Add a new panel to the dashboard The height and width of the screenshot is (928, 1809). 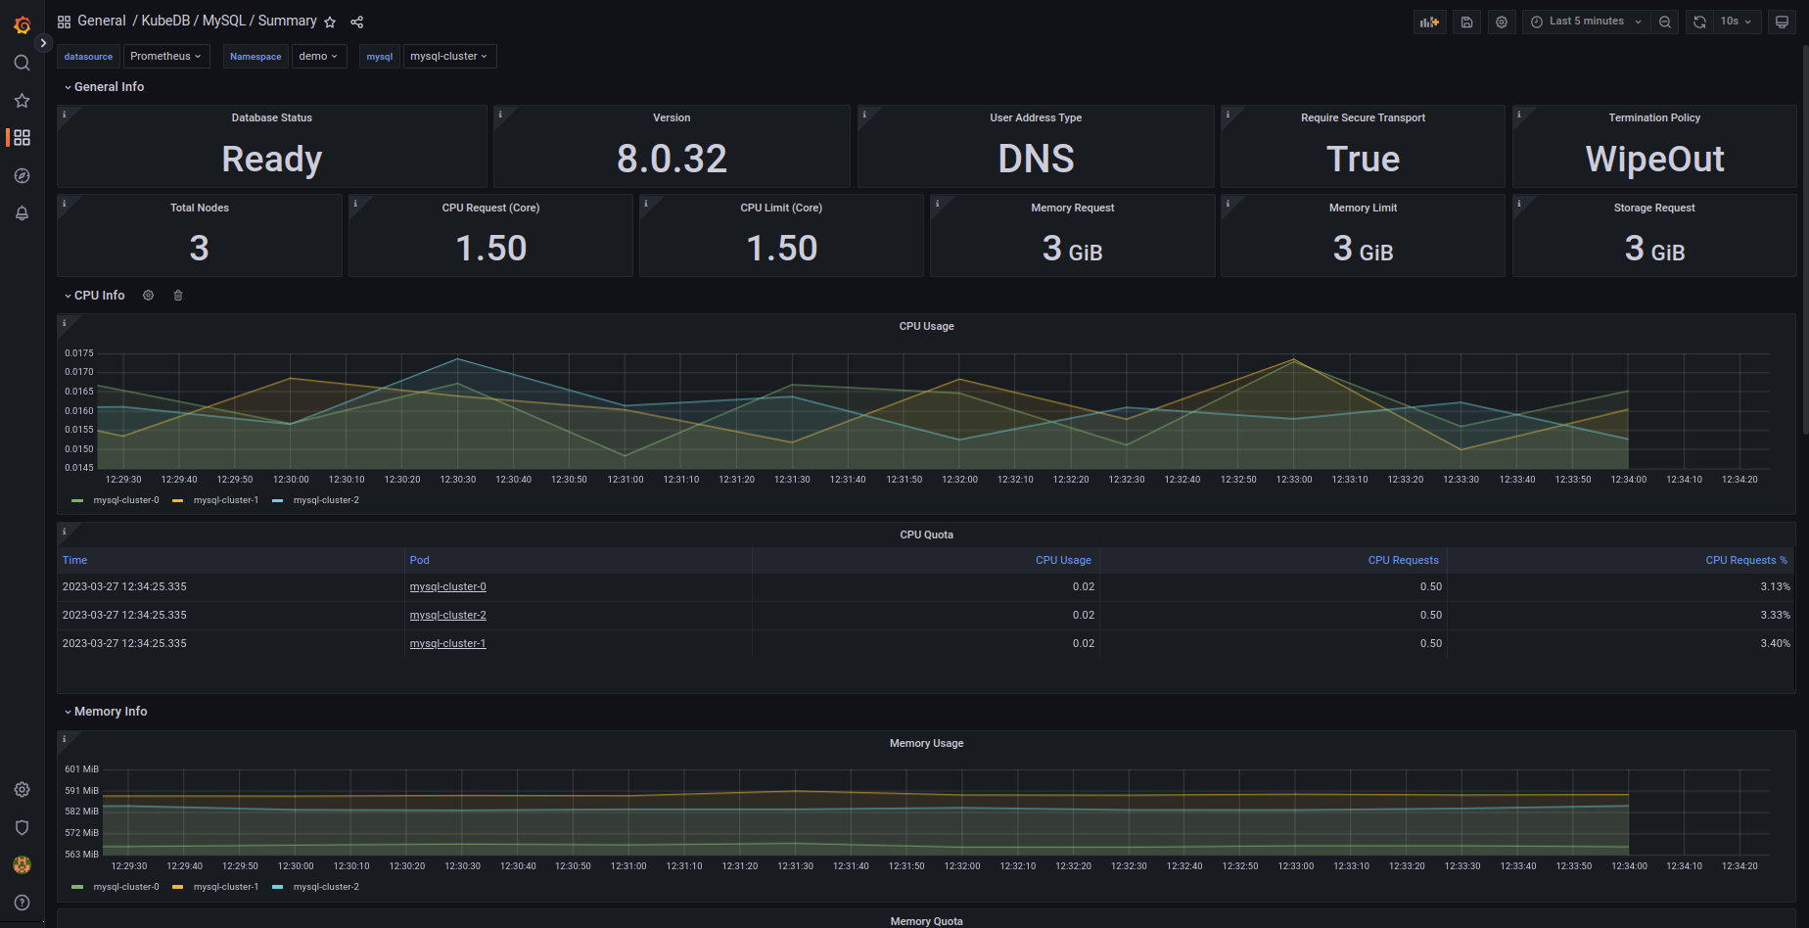coord(1429,22)
